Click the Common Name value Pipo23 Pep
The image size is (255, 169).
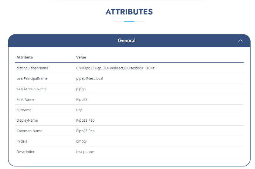85,131
